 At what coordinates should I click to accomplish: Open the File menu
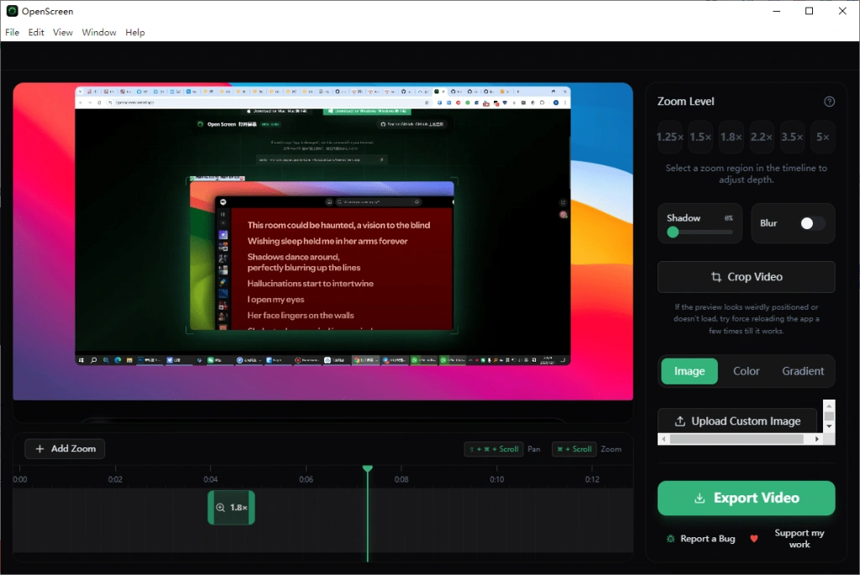tap(12, 33)
